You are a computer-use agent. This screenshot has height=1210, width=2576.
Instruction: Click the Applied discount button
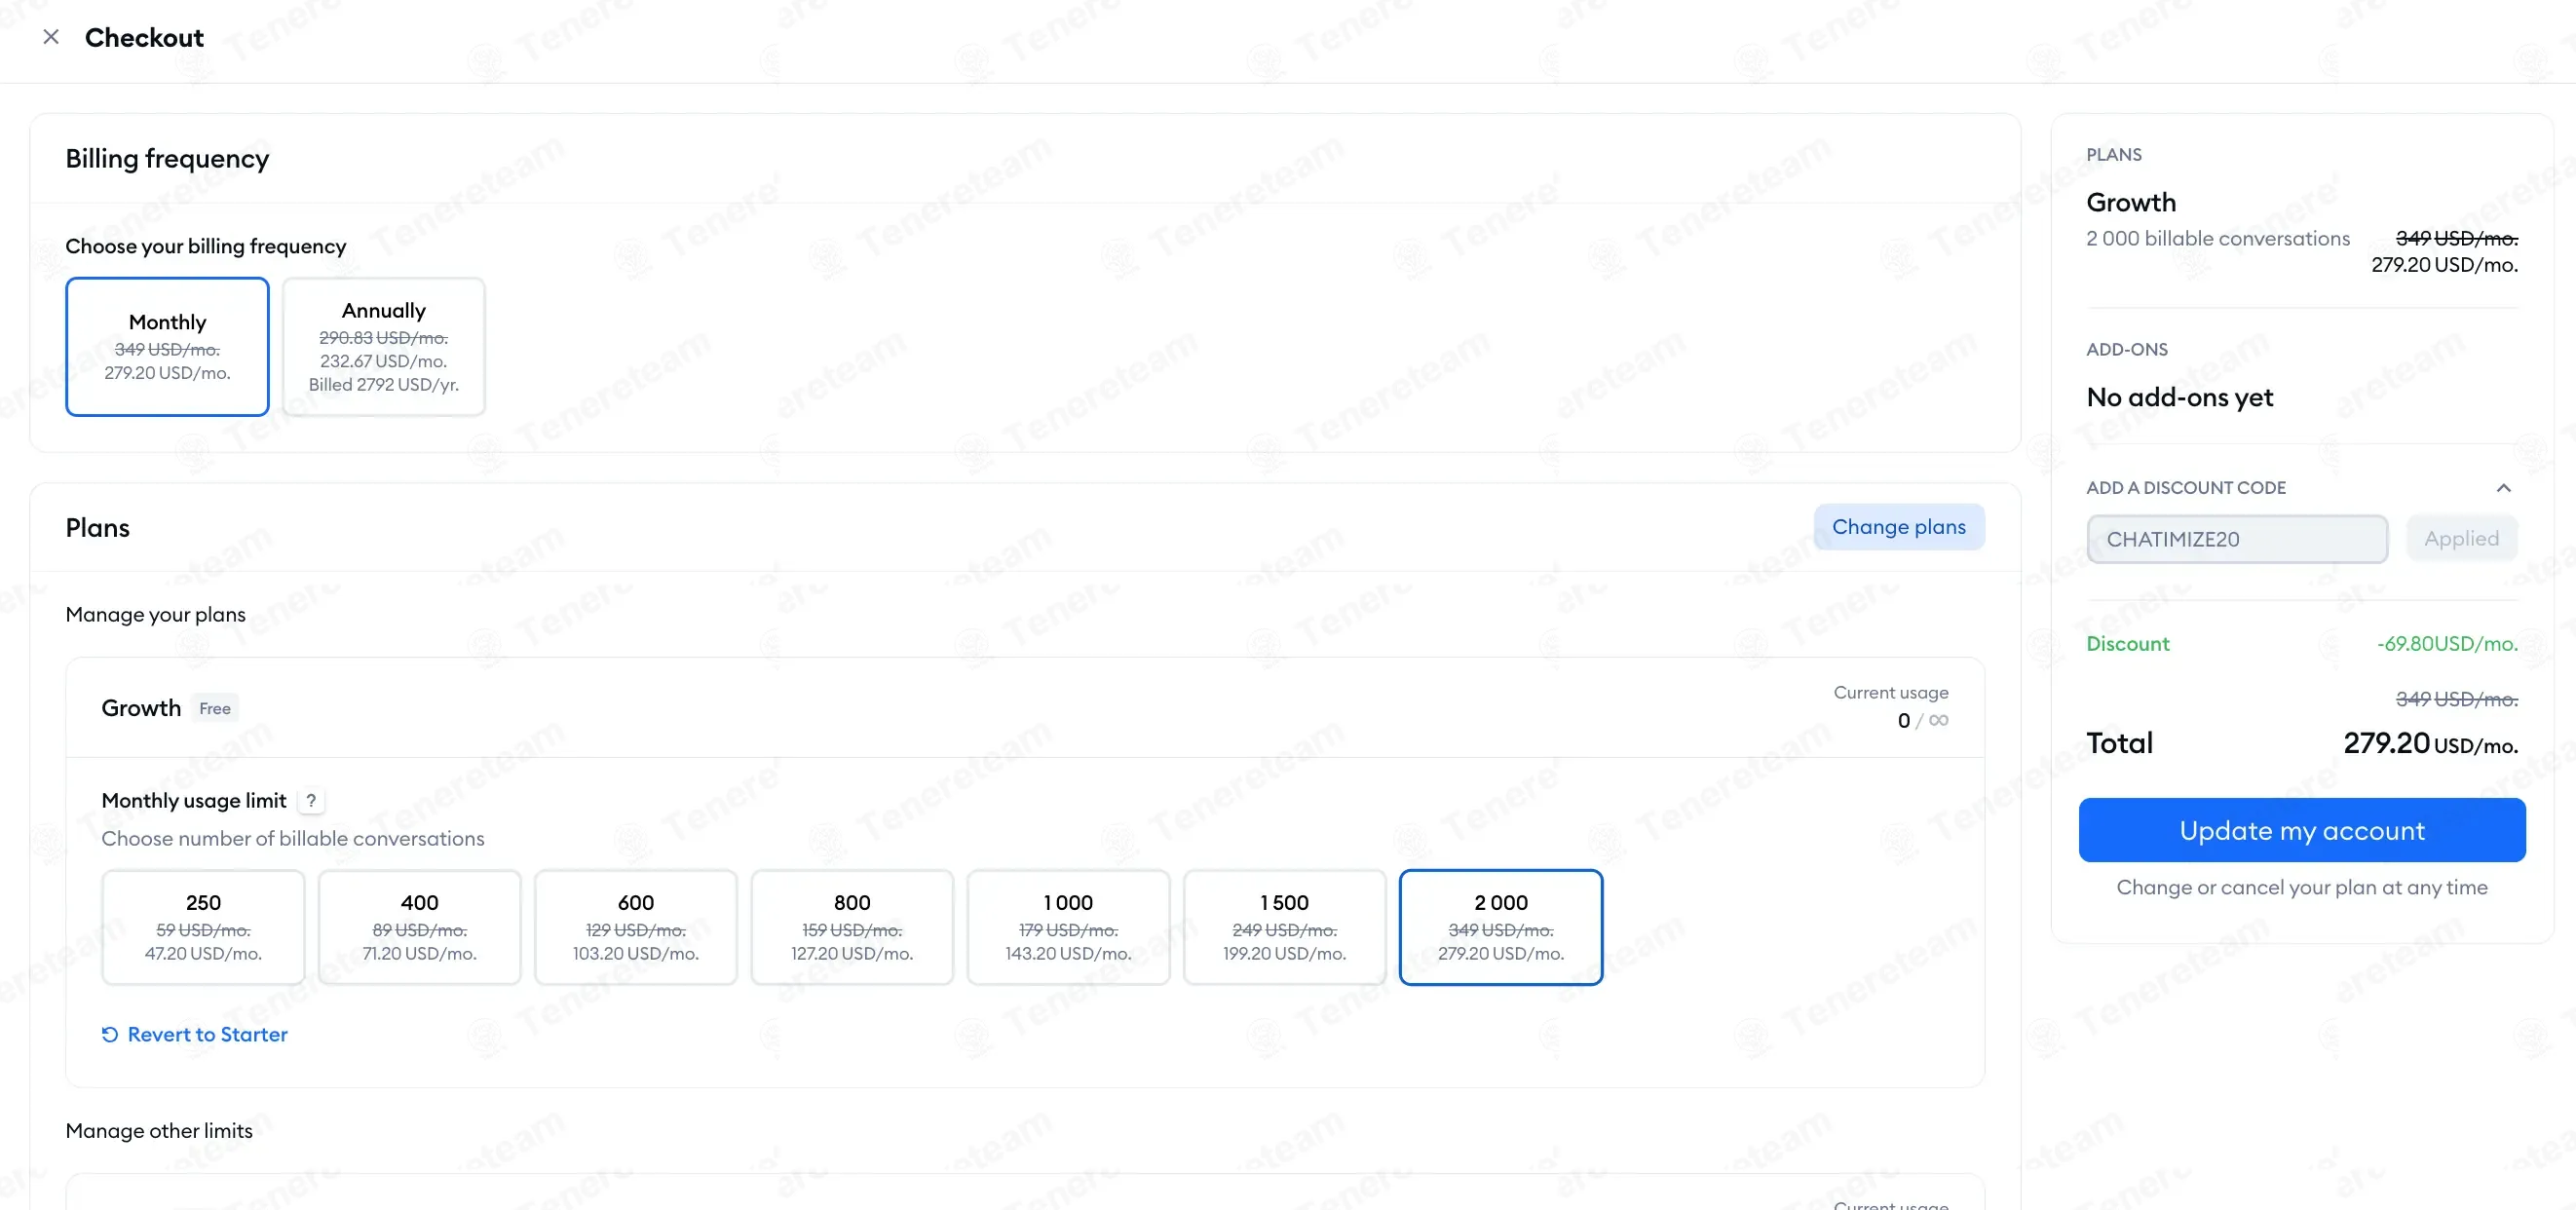click(x=2461, y=539)
